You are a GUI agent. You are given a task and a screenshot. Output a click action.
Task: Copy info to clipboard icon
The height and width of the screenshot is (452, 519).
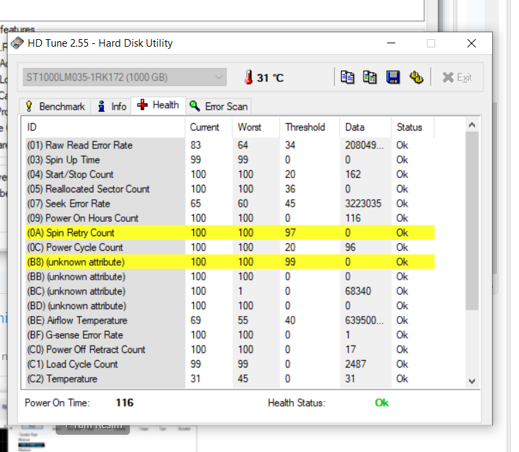pos(348,78)
